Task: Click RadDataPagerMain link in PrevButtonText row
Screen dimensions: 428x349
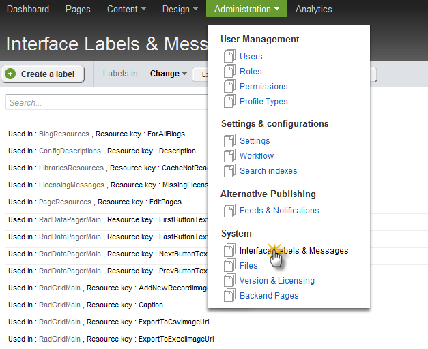Action: coord(70,271)
